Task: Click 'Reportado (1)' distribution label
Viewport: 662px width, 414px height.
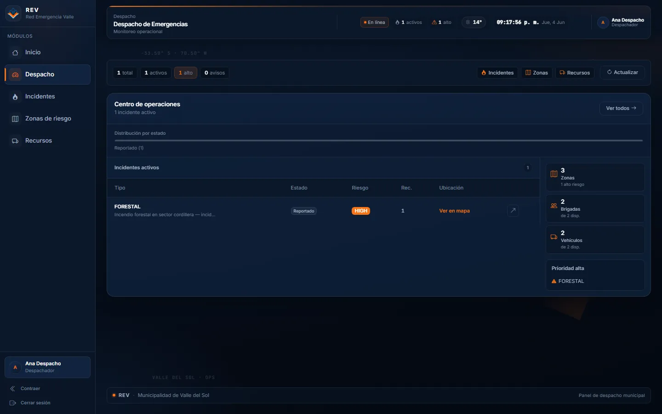Action: tap(129, 148)
